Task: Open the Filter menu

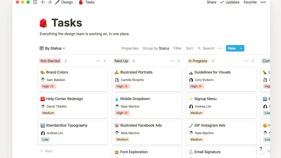Action: [x=178, y=48]
